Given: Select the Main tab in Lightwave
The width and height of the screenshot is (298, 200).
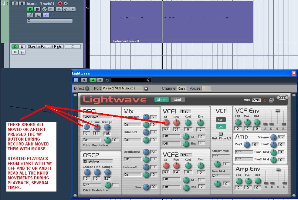Looking at the screenshot, I should pos(161,99).
